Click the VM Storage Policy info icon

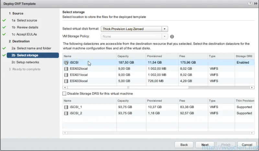click(x=172, y=36)
